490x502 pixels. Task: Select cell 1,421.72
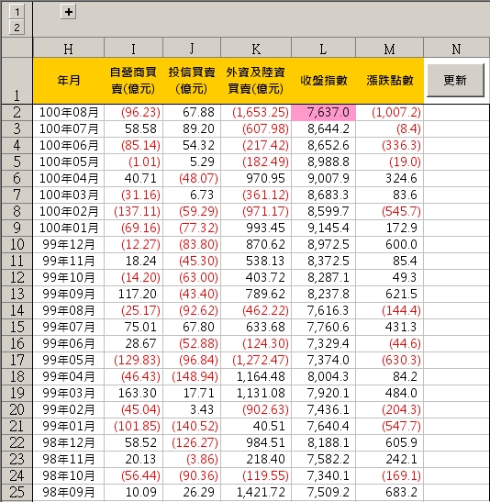(256, 493)
